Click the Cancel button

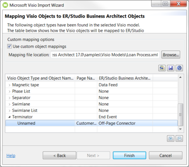166,156
